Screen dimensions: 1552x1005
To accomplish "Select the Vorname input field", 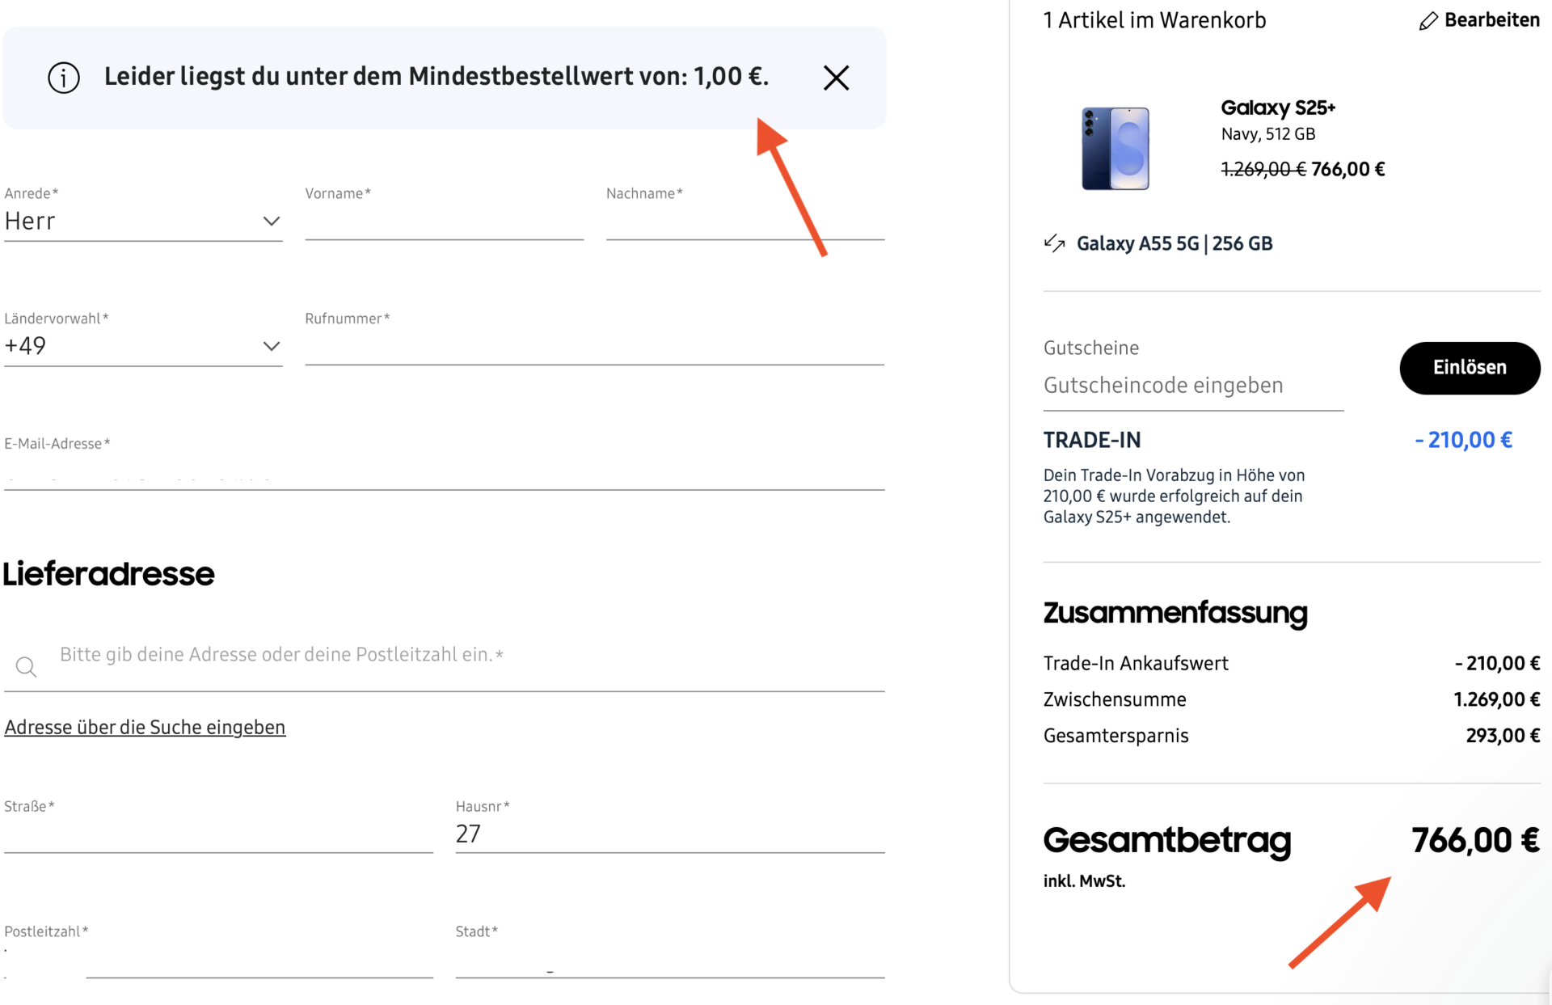I will tap(444, 221).
